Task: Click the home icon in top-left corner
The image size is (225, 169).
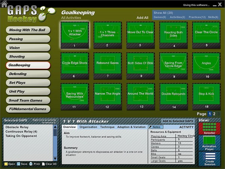Action: point(3,3)
